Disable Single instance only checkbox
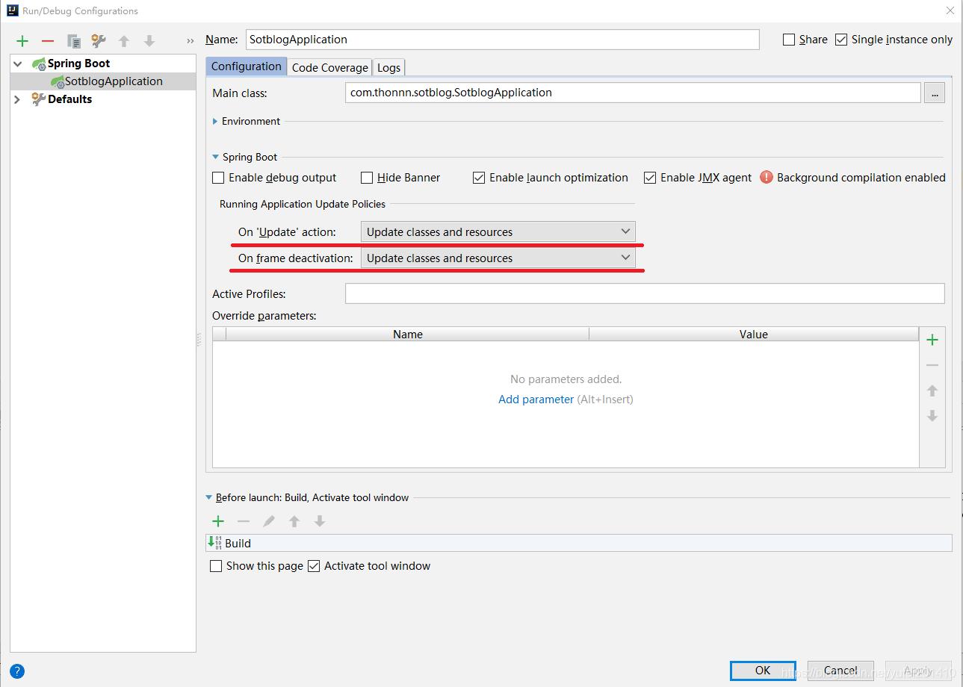 [x=841, y=40]
